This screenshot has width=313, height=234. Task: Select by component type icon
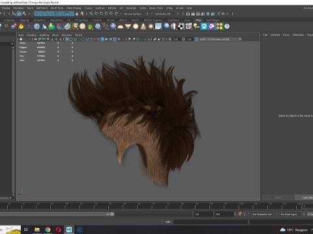(x=24, y=14)
